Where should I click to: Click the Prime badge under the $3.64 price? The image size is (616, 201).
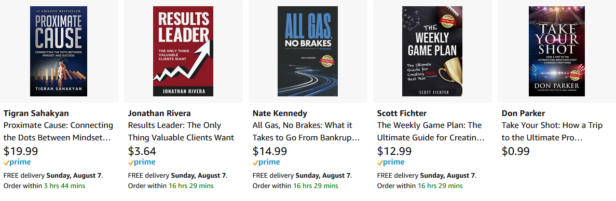[x=142, y=162]
